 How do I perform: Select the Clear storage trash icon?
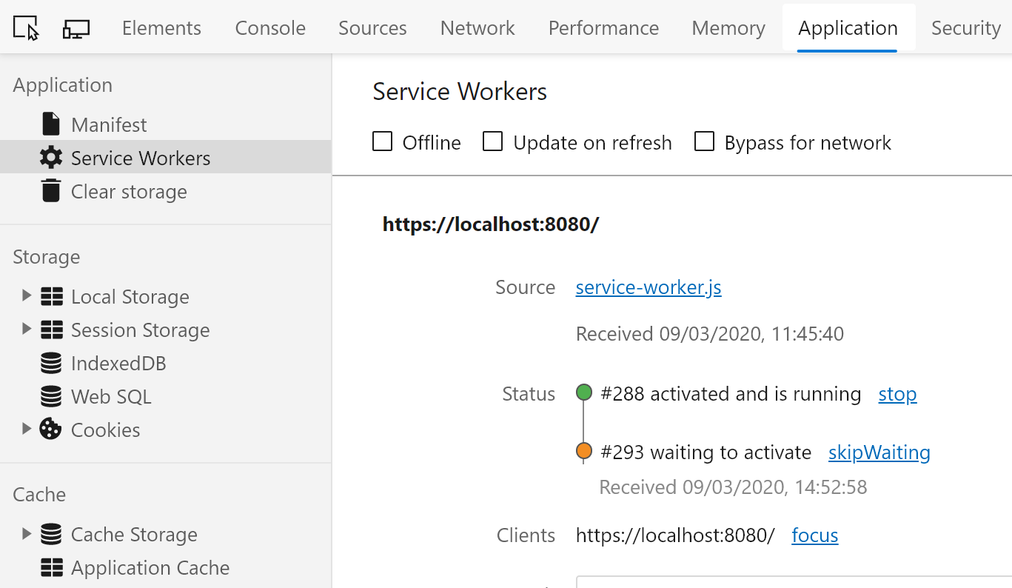[x=50, y=190]
